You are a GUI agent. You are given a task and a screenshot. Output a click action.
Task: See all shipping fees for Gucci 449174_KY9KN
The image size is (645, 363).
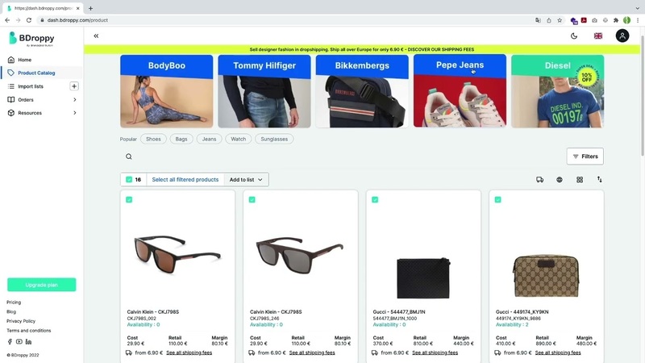(x=558, y=353)
